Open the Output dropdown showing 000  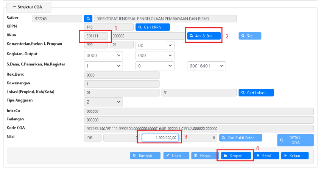point(155,55)
